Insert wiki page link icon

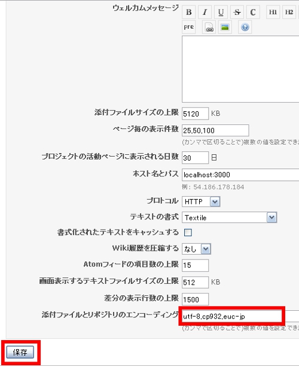point(209,27)
